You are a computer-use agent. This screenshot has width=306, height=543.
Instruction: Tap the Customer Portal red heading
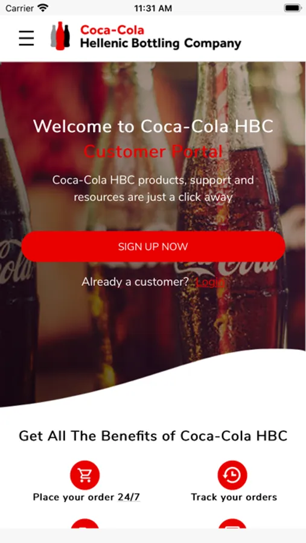click(x=153, y=151)
